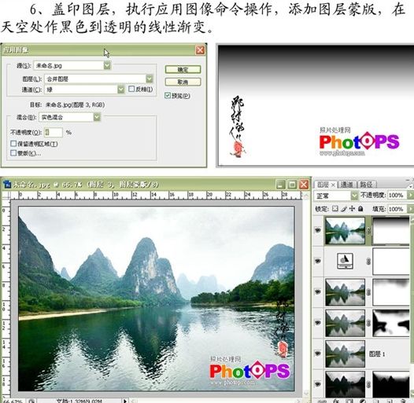Check 保留透明区域 preserve transparency box
This screenshot has width=414, height=403.
(x=13, y=144)
